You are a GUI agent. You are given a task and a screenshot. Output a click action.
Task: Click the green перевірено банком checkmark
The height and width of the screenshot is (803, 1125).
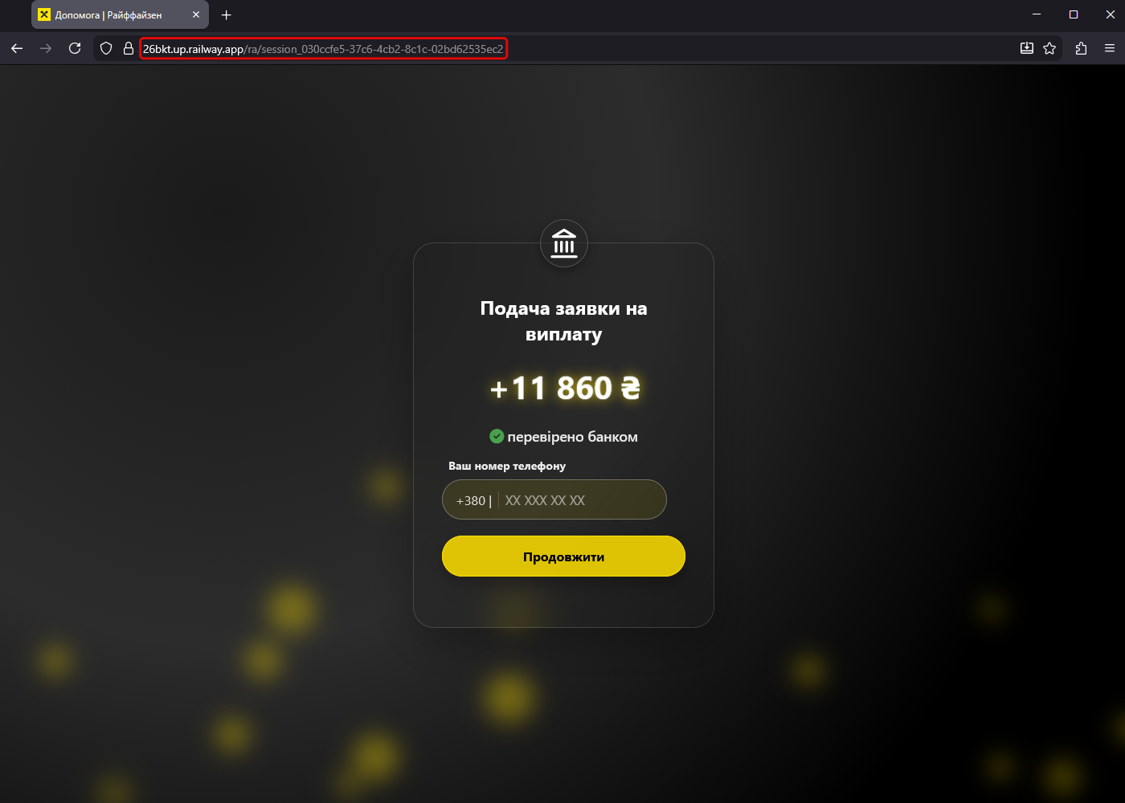[x=497, y=436]
